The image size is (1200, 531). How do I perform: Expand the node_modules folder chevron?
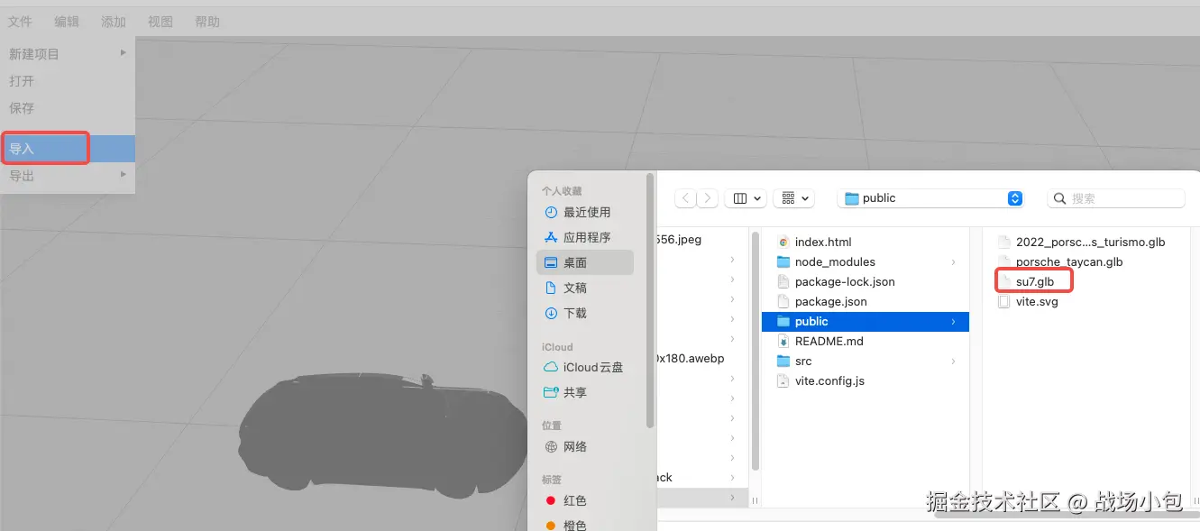(x=954, y=261)
